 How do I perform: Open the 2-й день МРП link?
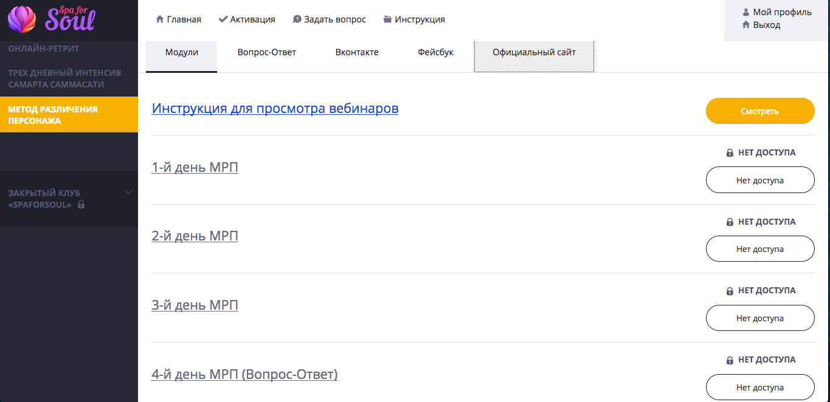coord(195,236)
